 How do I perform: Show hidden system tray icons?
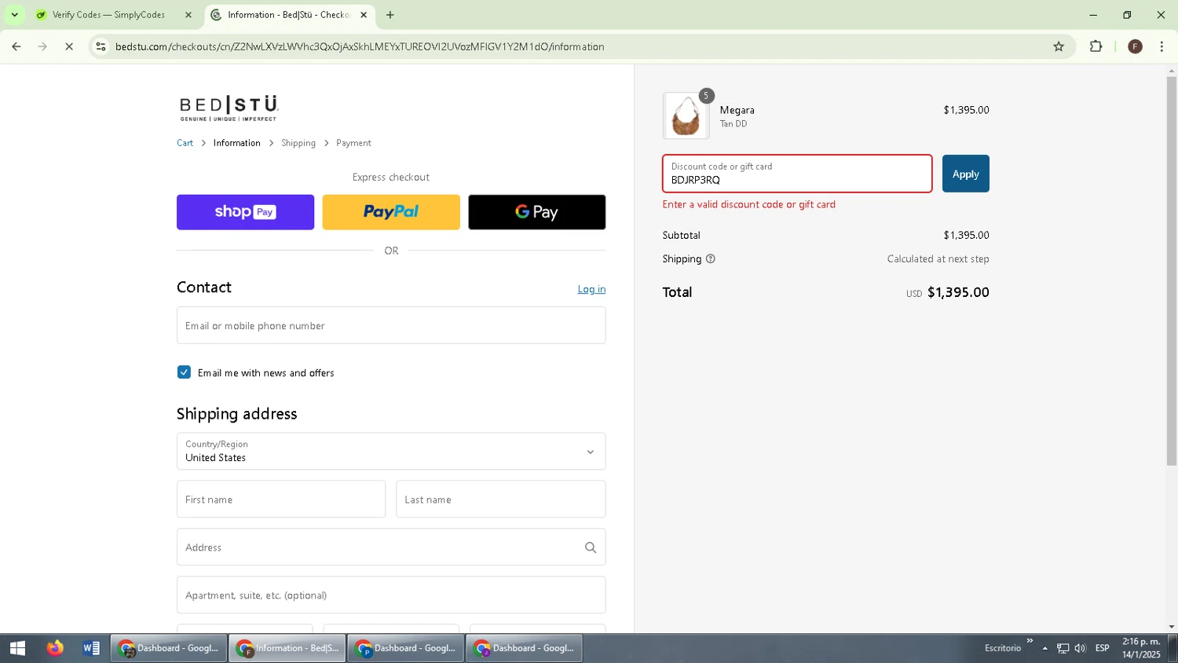click(x=1044, y=648)
